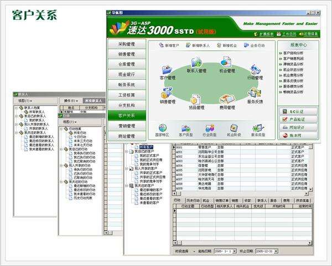Switch to the 销售订单 tab

point(222,200)
